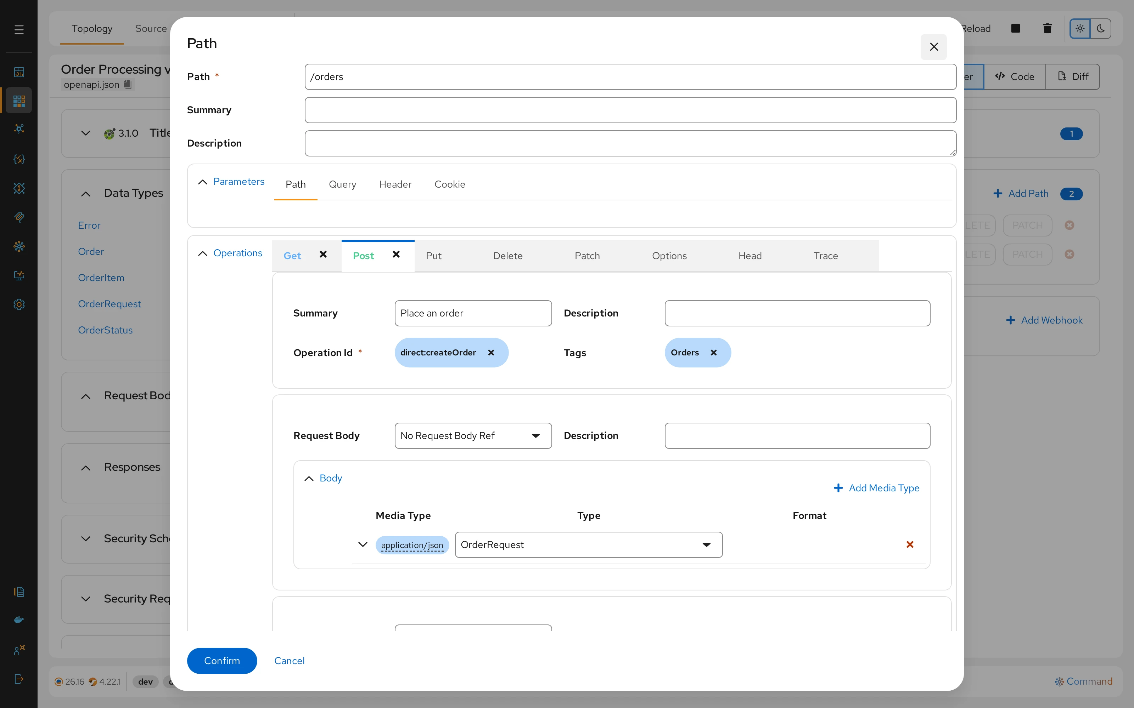Close the Path dialog with the X

[x=933, y=47]
